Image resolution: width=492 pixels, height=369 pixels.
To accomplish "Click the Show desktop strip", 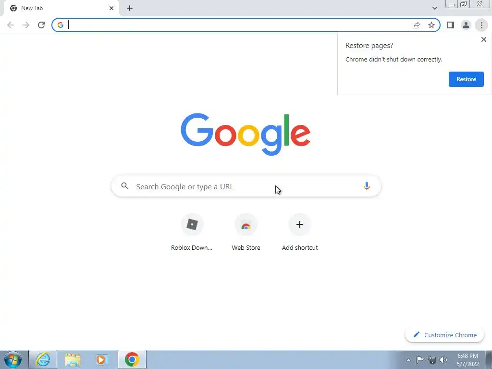I will point(489,360).
